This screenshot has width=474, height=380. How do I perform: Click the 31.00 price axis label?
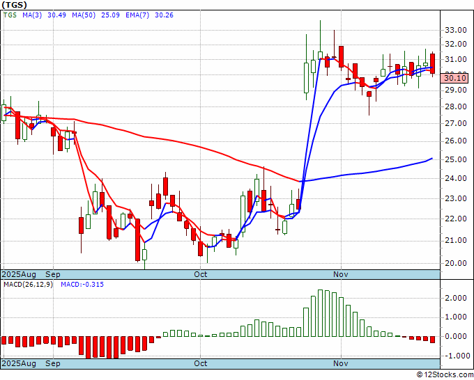tap(455, 59)
